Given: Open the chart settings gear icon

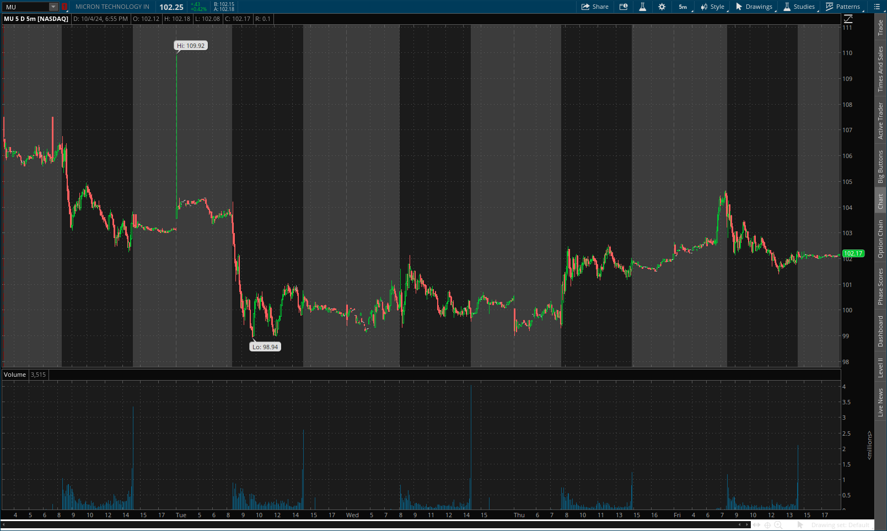Looking at the screenshot, I should pyautogui.click(x=662, y=7).
